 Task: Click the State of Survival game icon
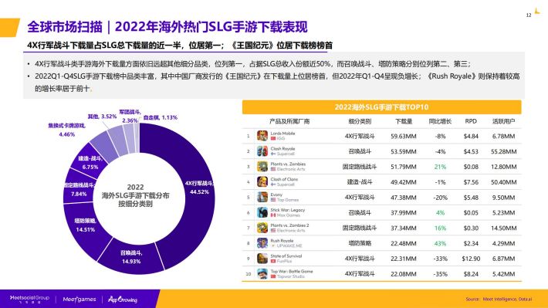[262, 259]
